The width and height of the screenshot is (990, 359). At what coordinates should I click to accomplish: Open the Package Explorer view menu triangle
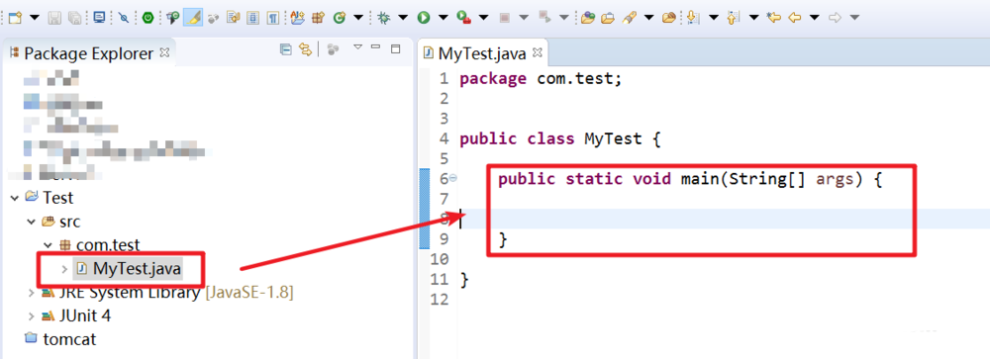[357, 46]
